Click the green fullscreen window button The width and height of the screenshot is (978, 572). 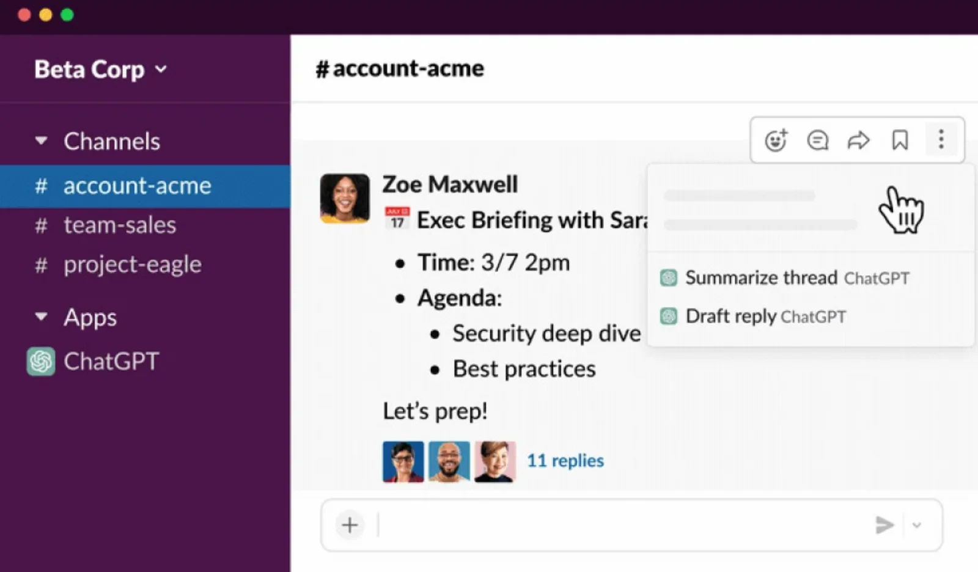[67, 15]
